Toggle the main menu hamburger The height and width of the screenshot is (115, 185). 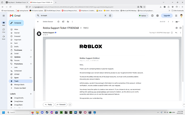click(x=4, y=16)
